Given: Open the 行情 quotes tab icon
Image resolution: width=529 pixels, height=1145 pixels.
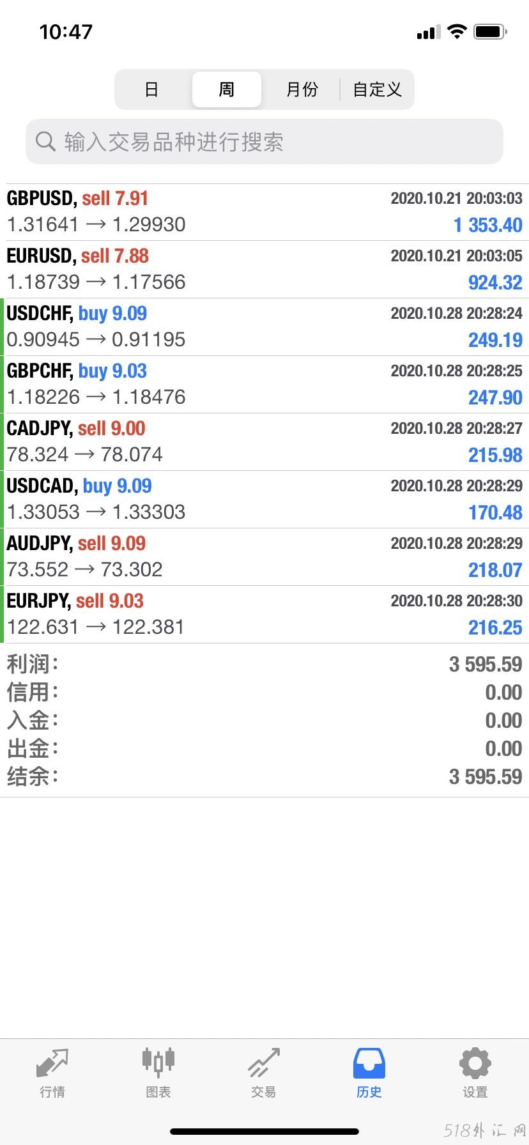Looking at the screenshot, I should tap(52, 1064).
